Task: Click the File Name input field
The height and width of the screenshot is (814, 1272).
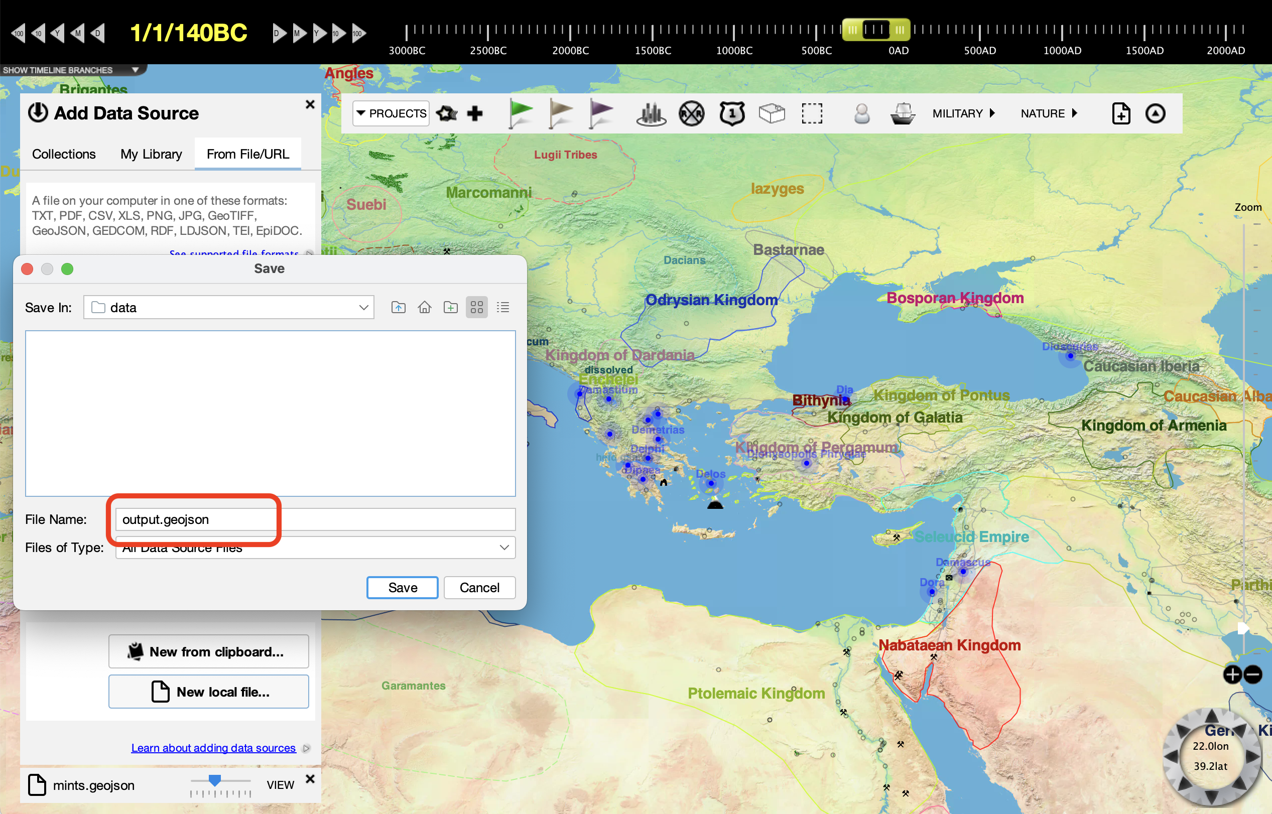Action: (315, 519)
